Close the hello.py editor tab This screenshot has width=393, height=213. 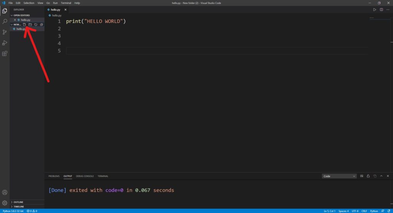coord(65,10)
